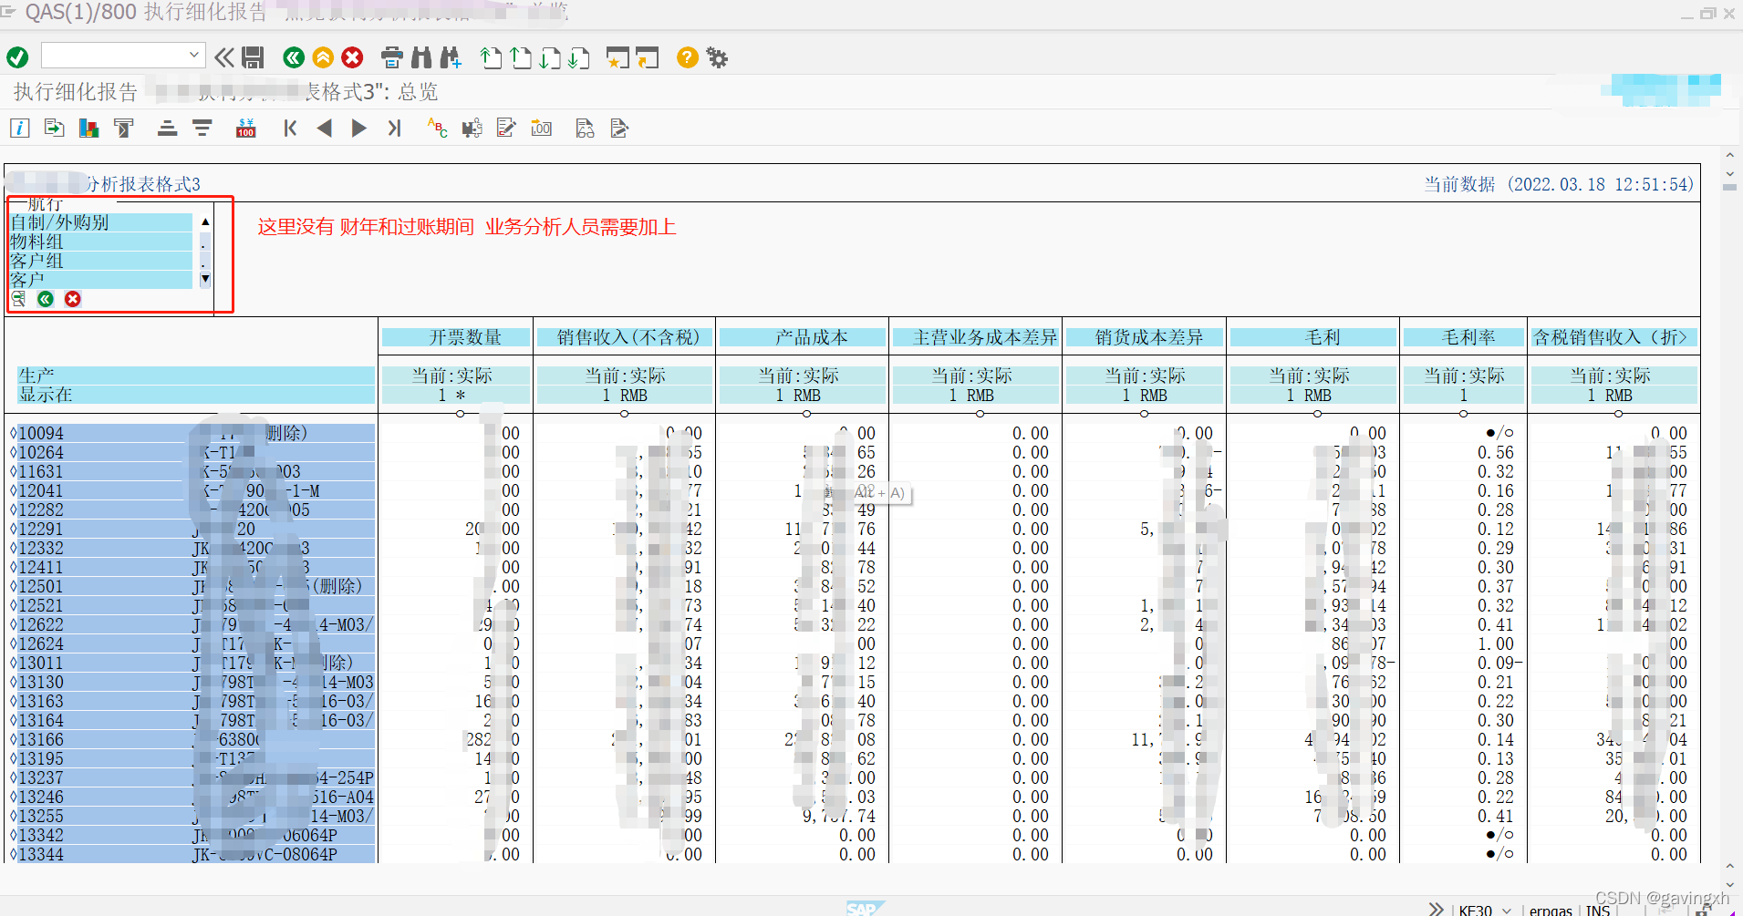This screenshot has height=916, width=1743.
Task: Click the 主营业务成本差异 column header
Action: 976,337
